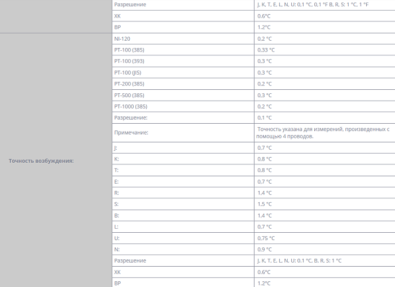Image resolution: width=395 pixels, height=287 pixels.
Task: Select the PT-100 (JIS) row
Action: point(128,72)
